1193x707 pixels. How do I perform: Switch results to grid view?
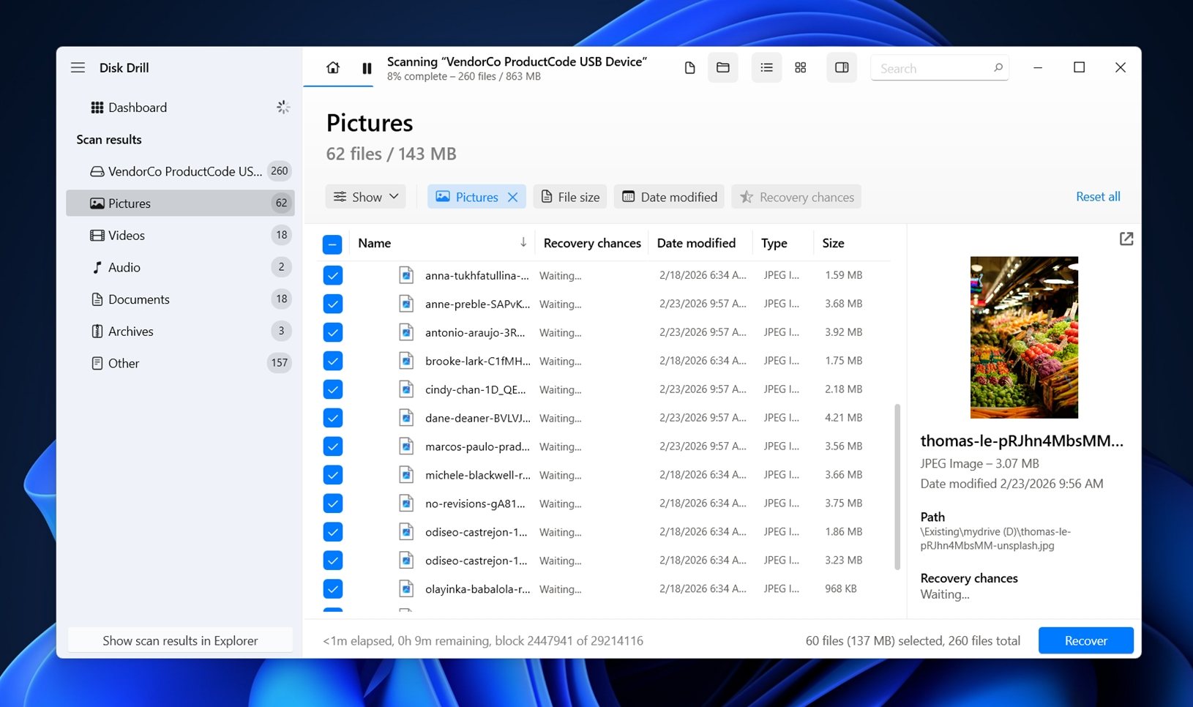800,67
